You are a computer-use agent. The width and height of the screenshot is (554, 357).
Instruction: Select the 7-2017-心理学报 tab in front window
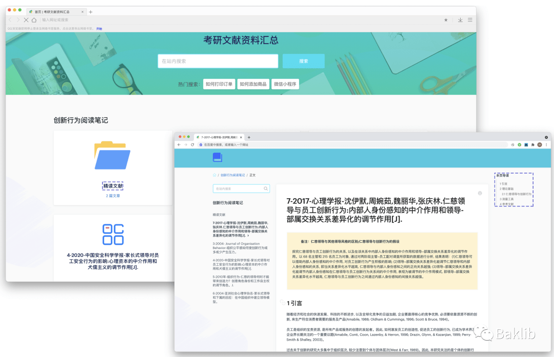tap(219, 137)
